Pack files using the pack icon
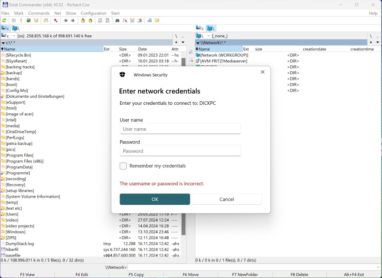 (x=83, y=20)
